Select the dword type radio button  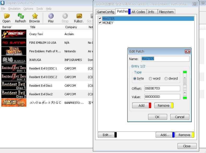pos(166,79)
